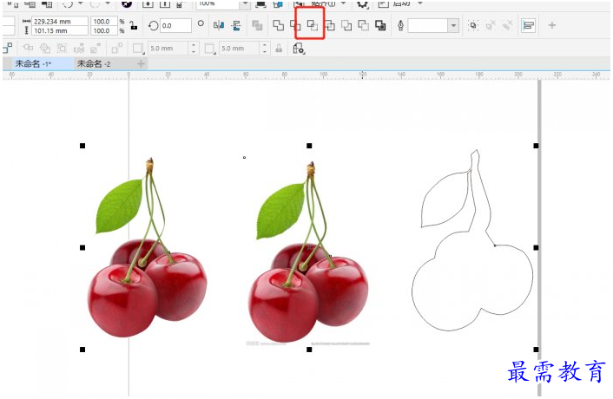This screenshot has width=613, height=399.
Task: Click the cherry outline curve on the right
Action: tap(472, 240)
